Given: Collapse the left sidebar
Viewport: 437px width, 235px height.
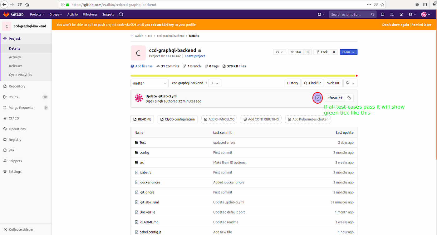Looking at the screenshot, I should pyautogui.click(x=18, y=229).
